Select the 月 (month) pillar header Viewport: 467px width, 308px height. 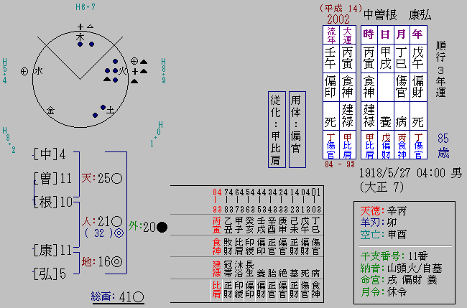click(402, 34)
